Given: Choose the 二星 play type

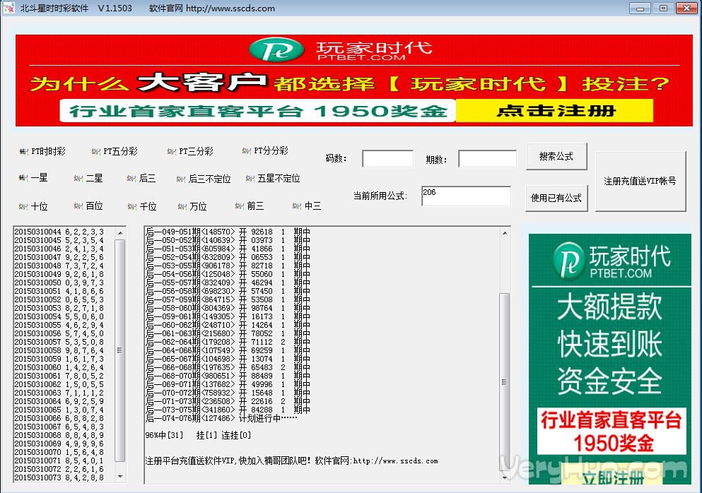Looking at the screenshot, I should [88, 178].
